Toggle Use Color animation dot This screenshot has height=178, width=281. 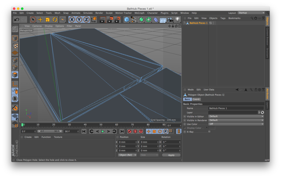click(185, 124)
